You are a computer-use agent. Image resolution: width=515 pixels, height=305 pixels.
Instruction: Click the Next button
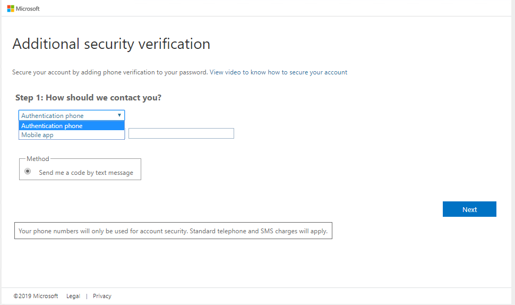tap(469, 209)
